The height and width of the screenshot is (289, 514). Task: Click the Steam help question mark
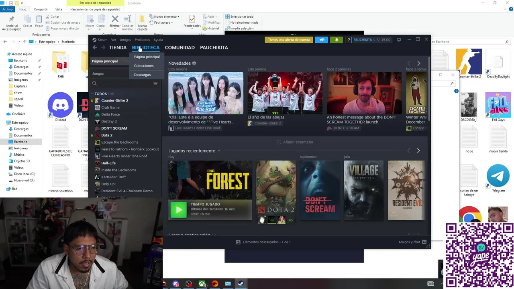349,40
